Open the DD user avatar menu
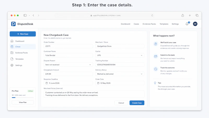The width and height of the screenshot is (209, 118). (195, 24)
